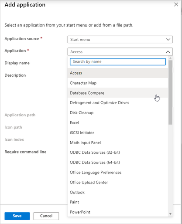Select Access from the application list

(x=118, y=73)
